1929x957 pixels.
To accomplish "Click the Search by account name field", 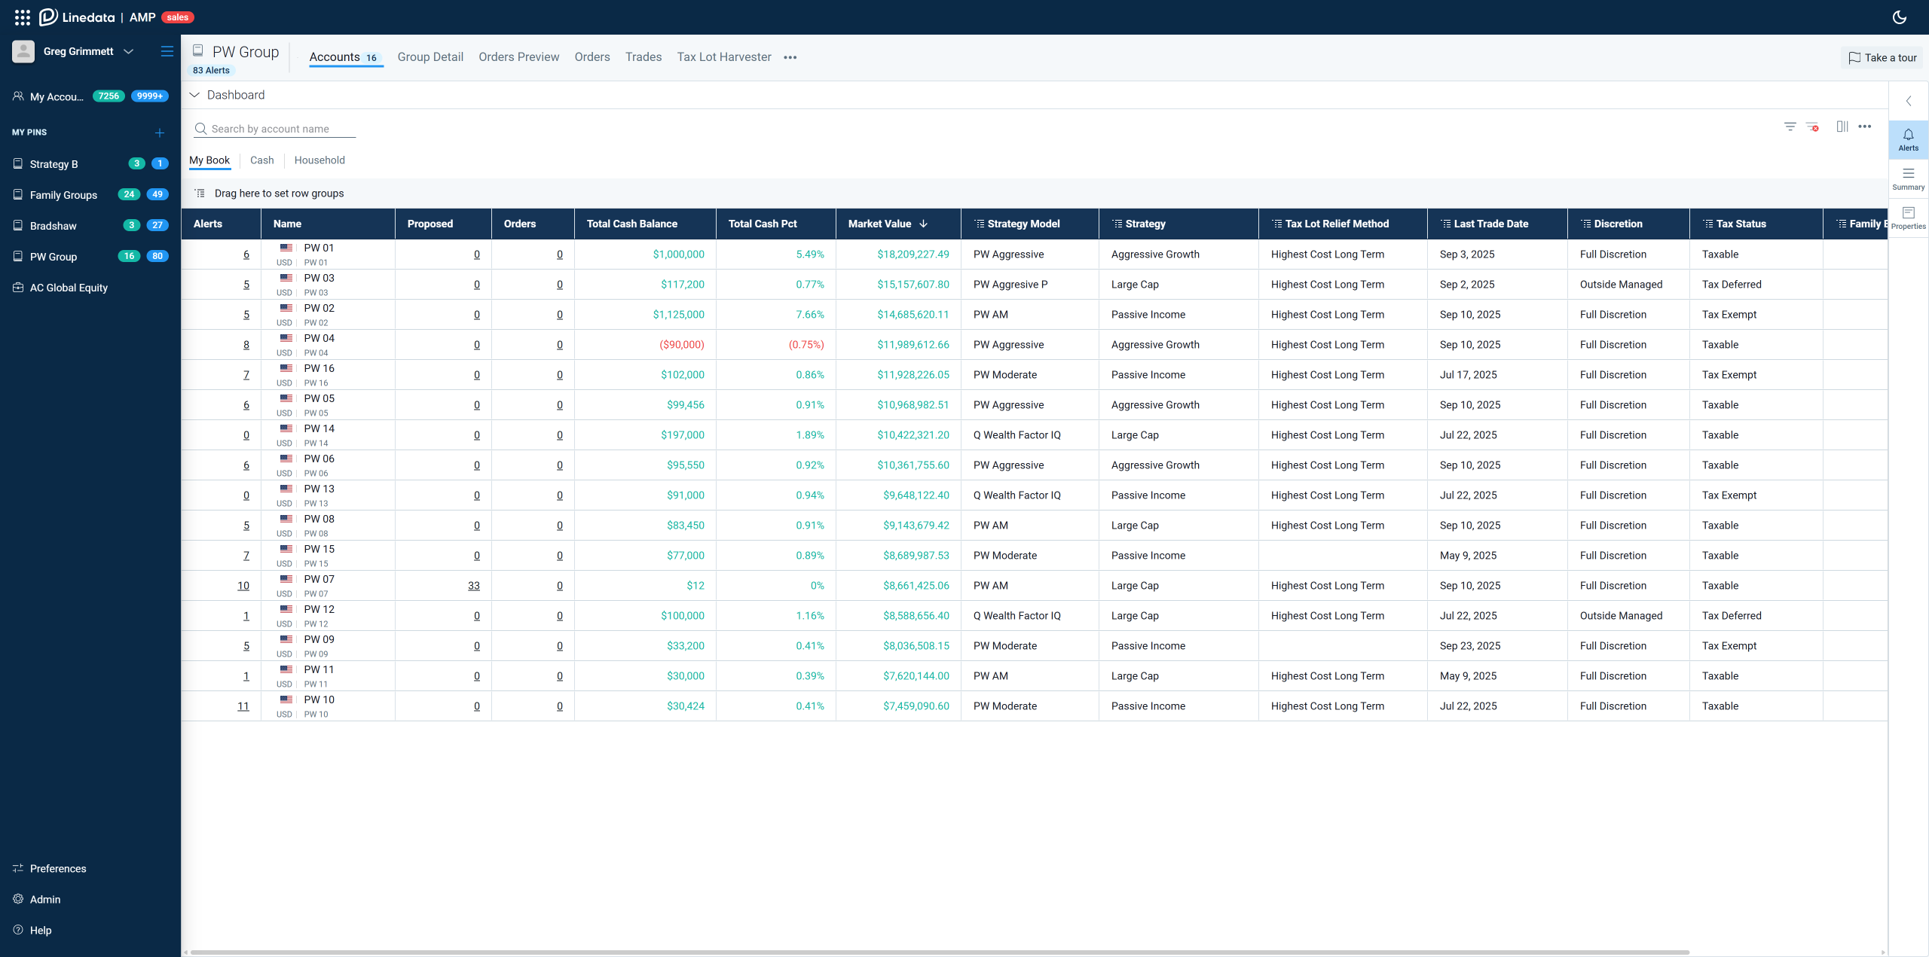I will [279, 129].
